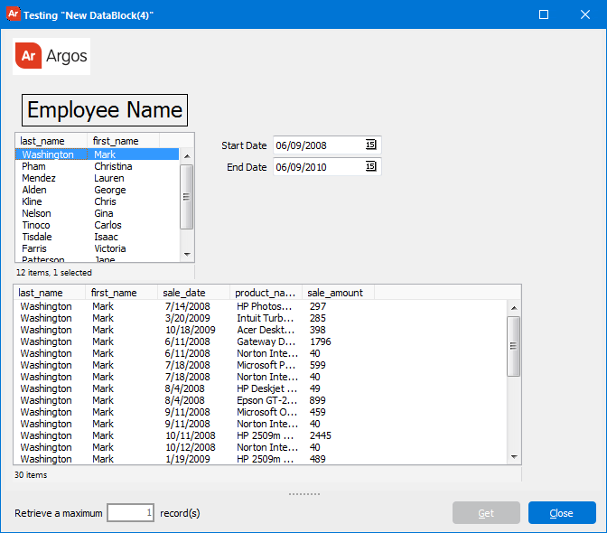Click sale amount 599 cell
The width and height of the screenshot is (607, 533).
pos(317,365)
